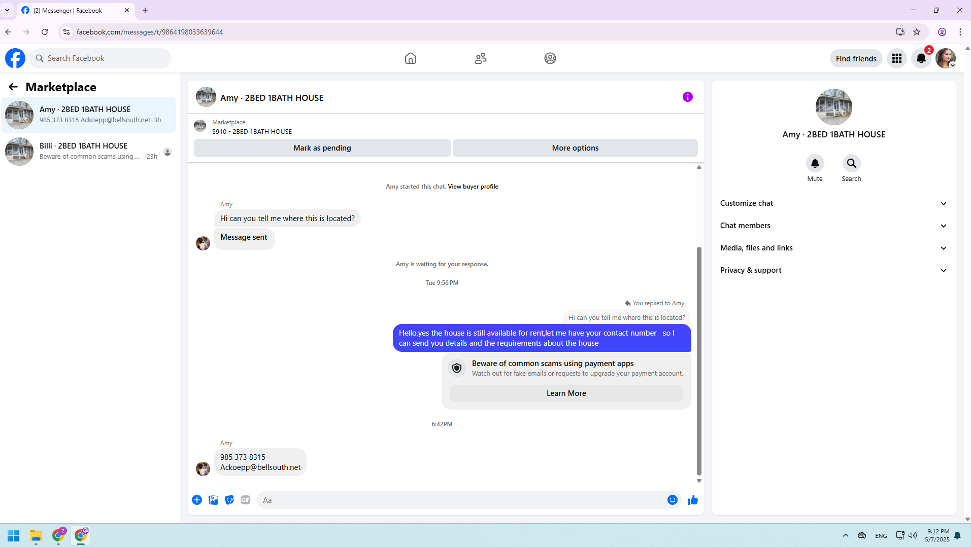Open taskbar clock 9:12 PM
This screenshot has width=971, height=547.
point(937,535)
